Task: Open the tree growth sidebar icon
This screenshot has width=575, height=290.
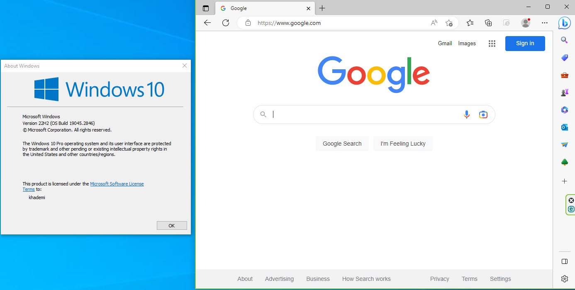Action: pos(564,162)
